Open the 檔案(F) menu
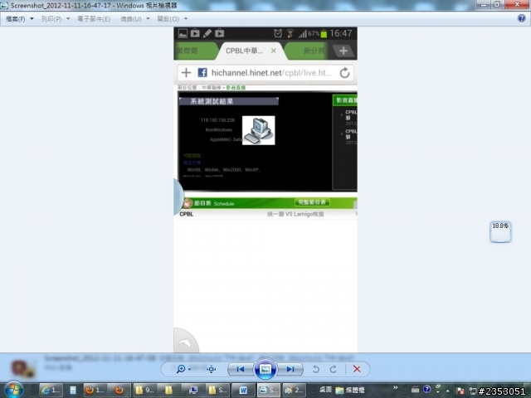Viewport: 531px width, 398px height. [x=16, y=19]
